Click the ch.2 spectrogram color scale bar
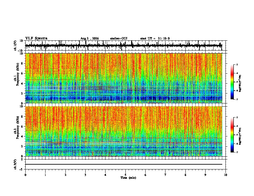This screenshot has width=254, height=196. pos(232,135)
